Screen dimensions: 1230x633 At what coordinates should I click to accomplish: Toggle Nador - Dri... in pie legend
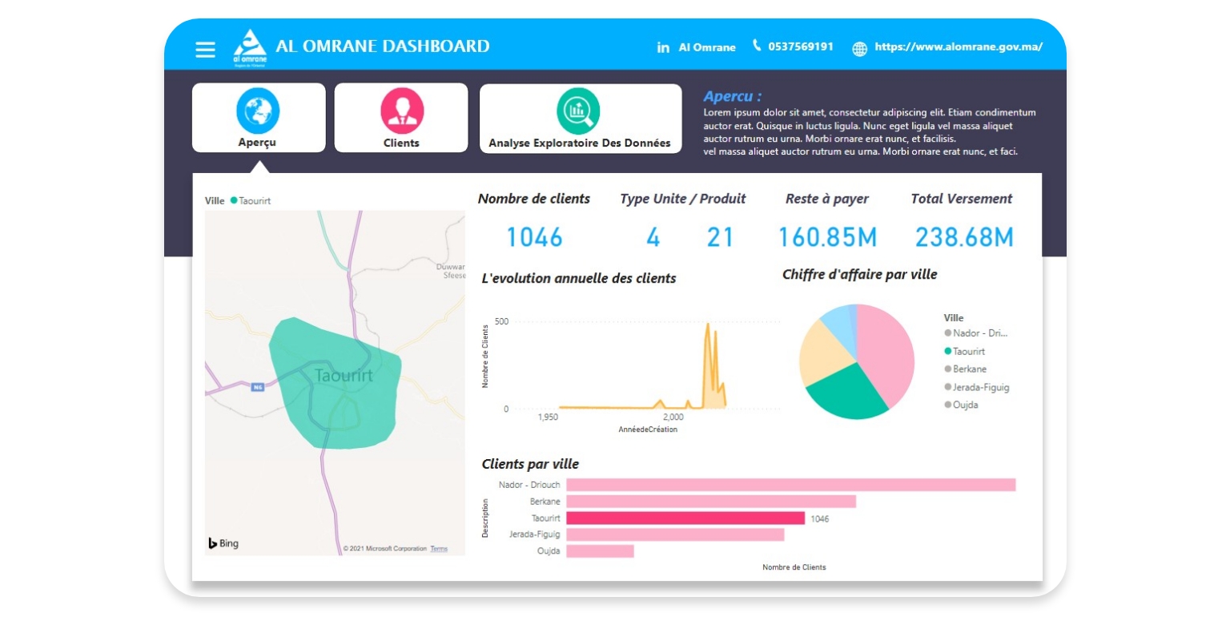[978, 333]
